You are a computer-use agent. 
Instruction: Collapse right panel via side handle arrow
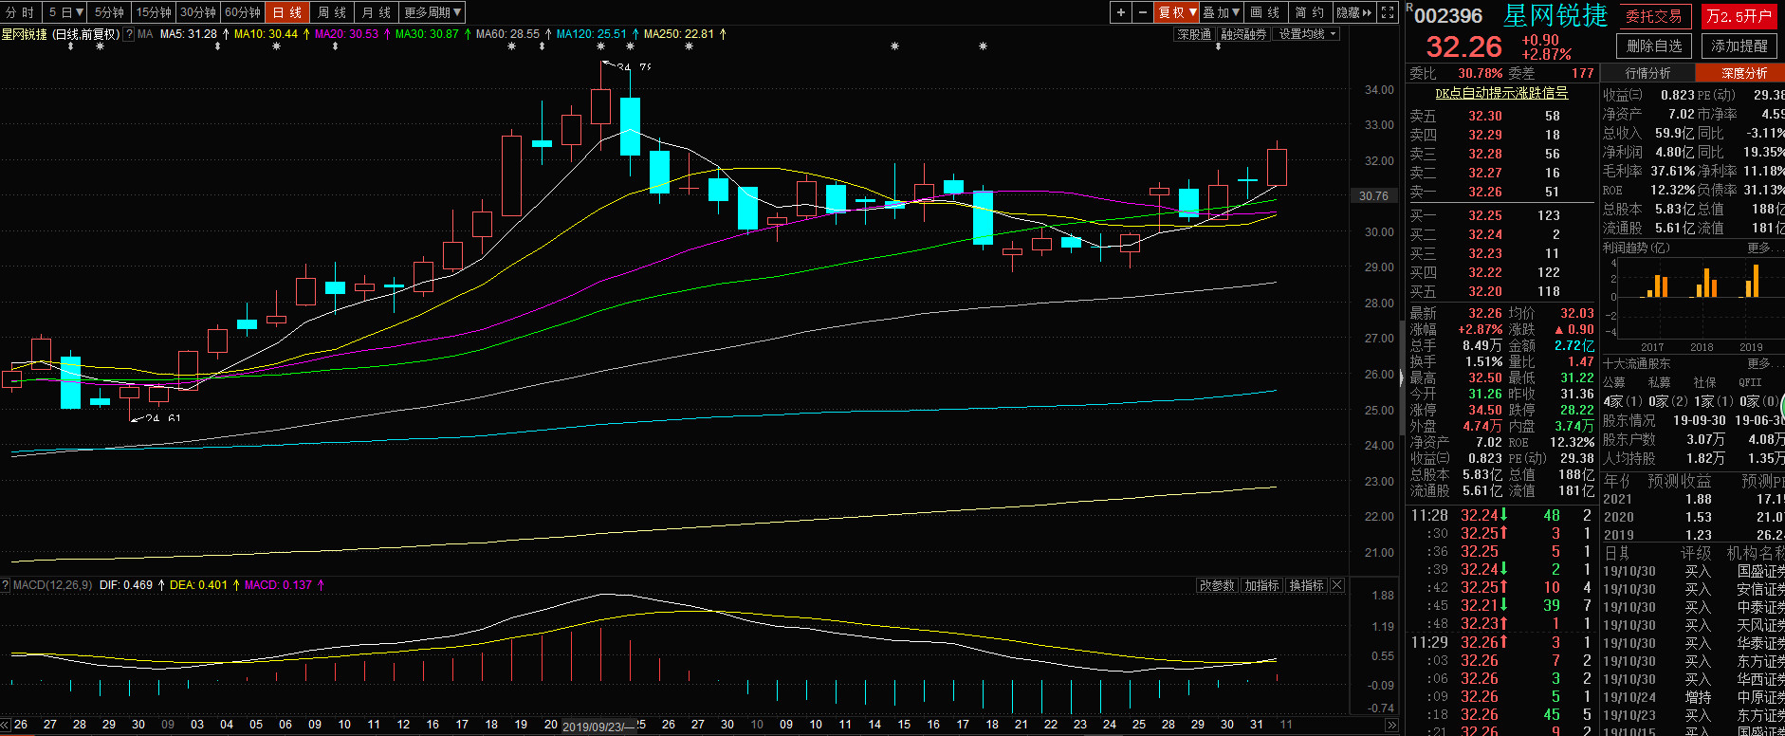click(1401, 377)
